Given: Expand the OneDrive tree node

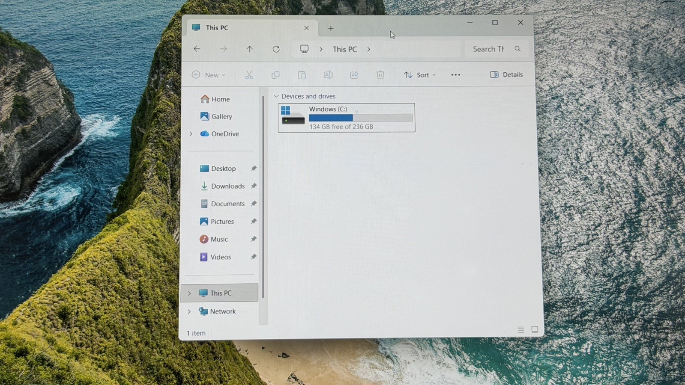Looking at the screenshot, I should (x=191, y=134).
